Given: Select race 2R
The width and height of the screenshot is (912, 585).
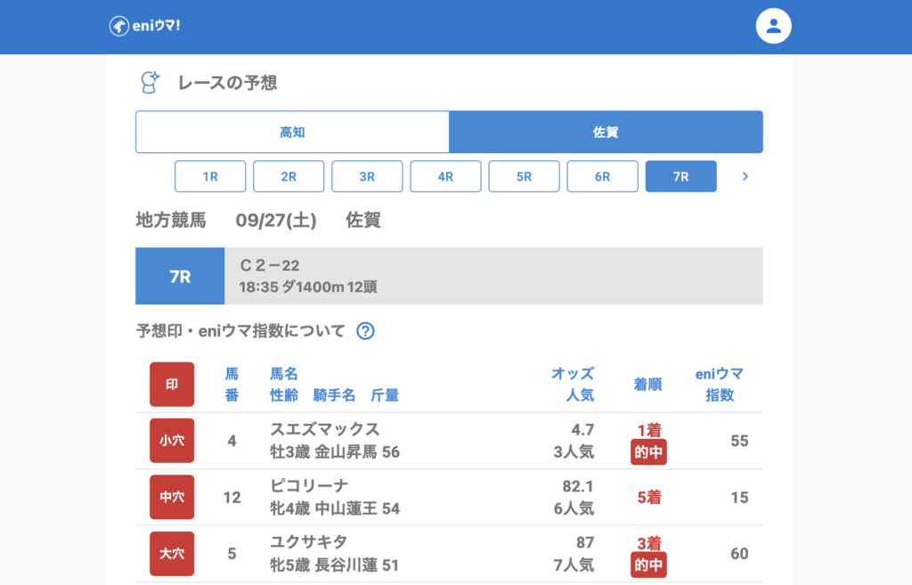Looking at the screenshot, I should point(289,176).
